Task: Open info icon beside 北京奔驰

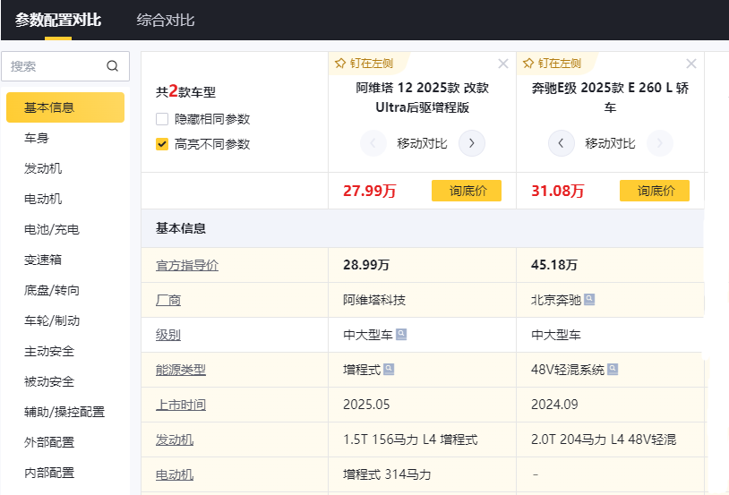Action: (589, 299)
